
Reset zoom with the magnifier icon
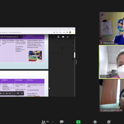click(18, 93)
